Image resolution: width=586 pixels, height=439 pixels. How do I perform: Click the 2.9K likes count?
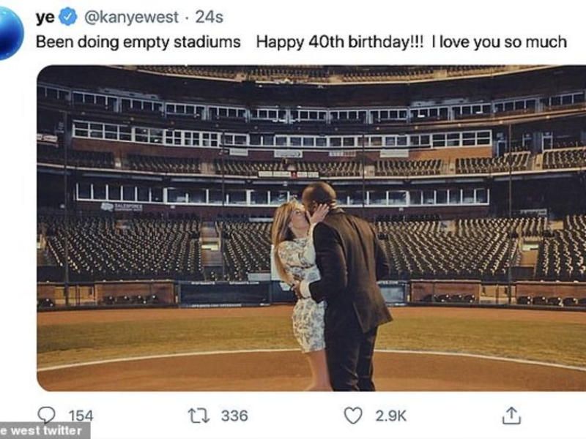pos(390,416)
